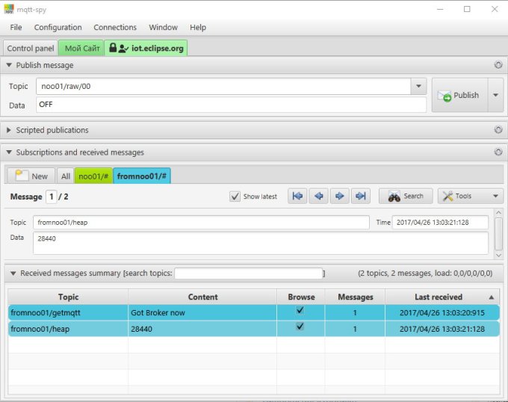The image size is (508, 402).
Task: Open the publish Topic combo box dropdown
Action: coord(419,87)
